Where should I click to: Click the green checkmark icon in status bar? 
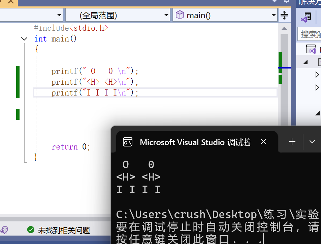click(31, 230)
